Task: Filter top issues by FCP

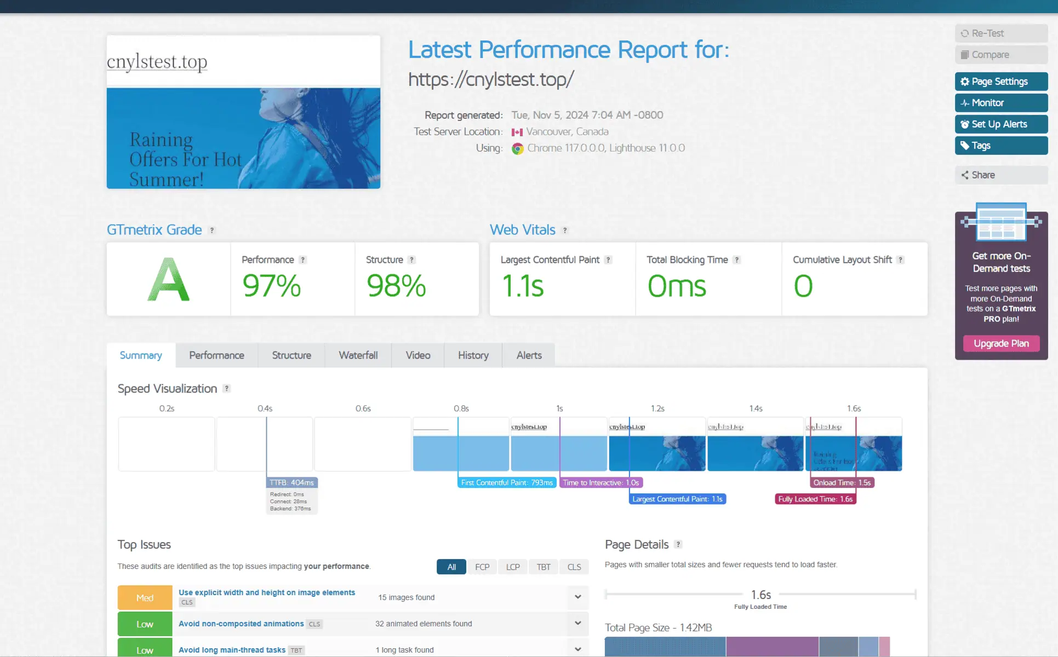Action: pyautogui.click(x=482, y=567)
